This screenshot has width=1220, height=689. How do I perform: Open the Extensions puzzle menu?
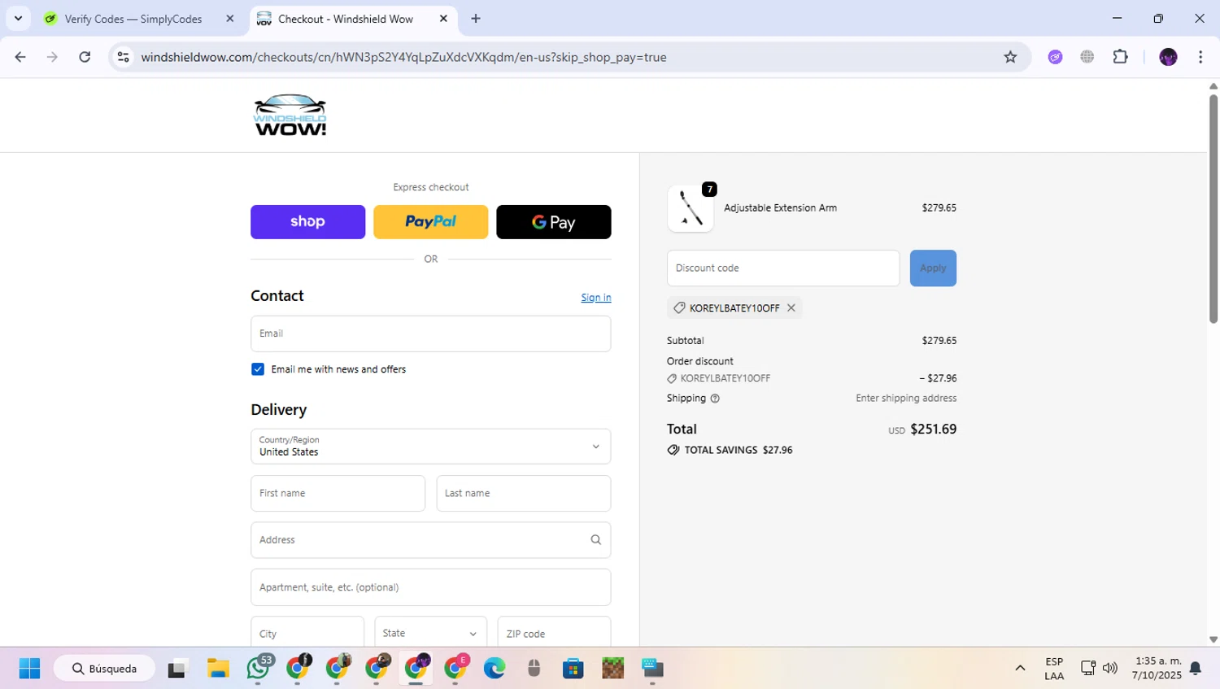[1120, 57]
